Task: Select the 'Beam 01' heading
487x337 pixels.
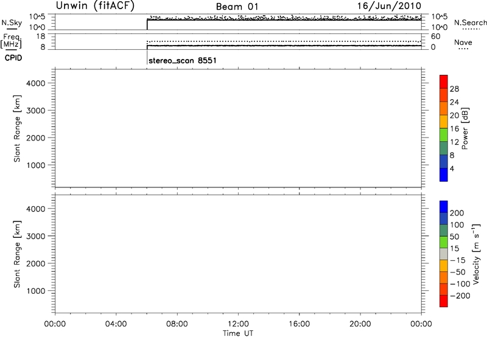Action: (x=237, y=7)
